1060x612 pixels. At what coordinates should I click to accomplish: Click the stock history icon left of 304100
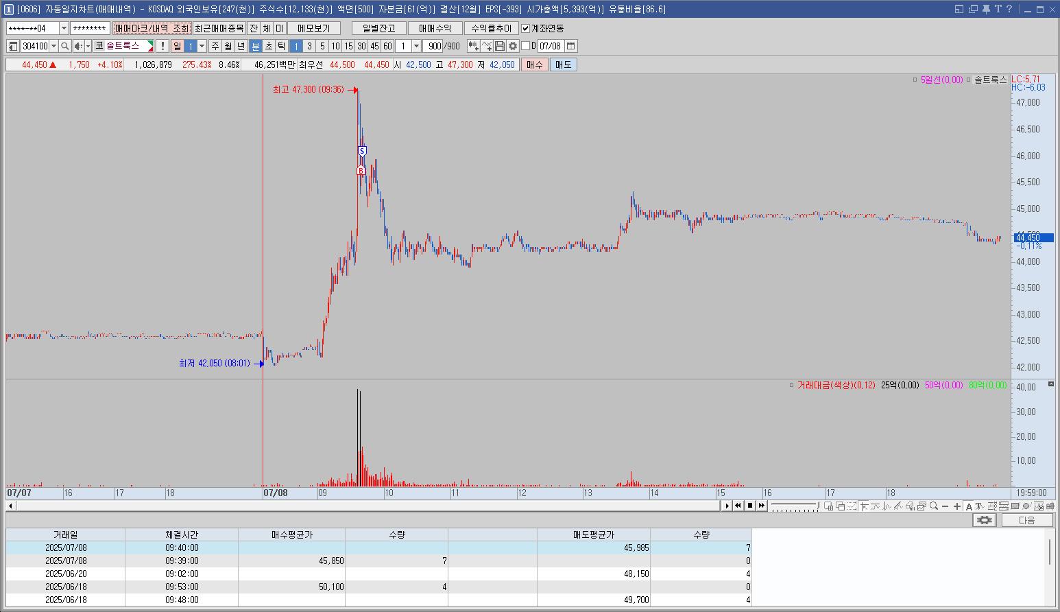(13, 46)
